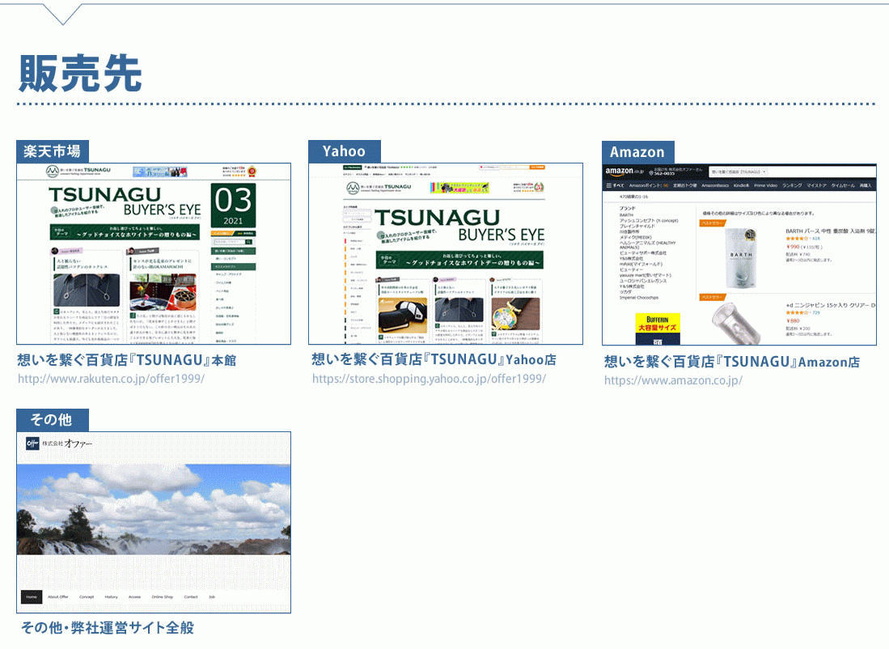Screen dimensions: 889x649
Task: Select the その他 label tab
Action: [x=52, y=420]
